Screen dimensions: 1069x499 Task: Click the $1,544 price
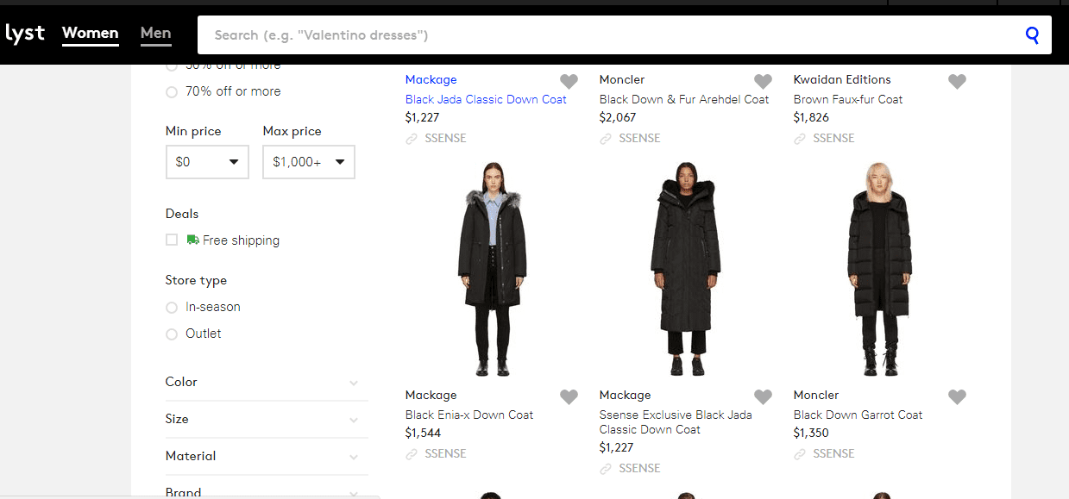tap(423, 434)
